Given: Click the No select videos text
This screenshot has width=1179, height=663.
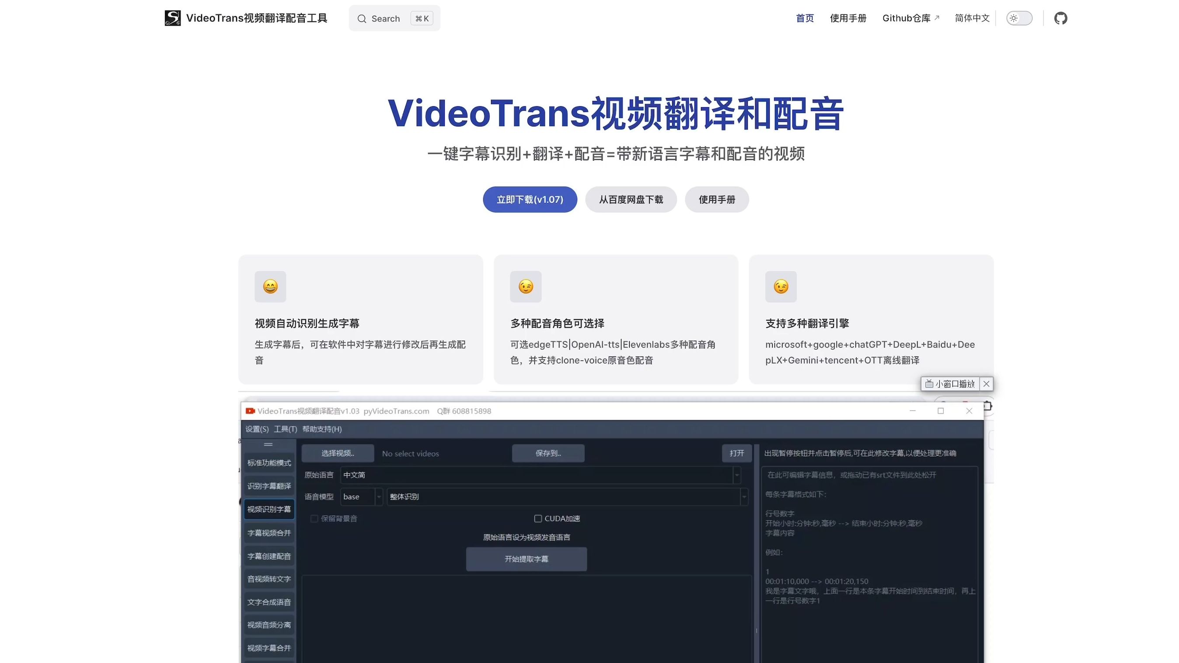Looking at the screenshot, I should pos(410,454).
